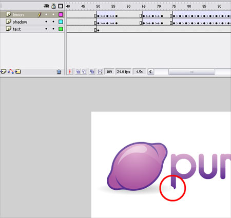Viewport: 231px width, 218px height.
Task: Click the Insert Layer Folder icon
Action: tap(18, 71)
